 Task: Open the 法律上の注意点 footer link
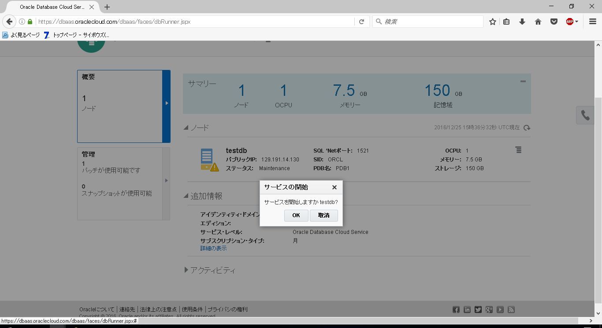158,310
